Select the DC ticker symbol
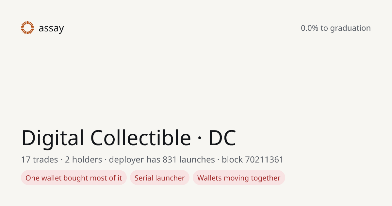 point(222,138)
